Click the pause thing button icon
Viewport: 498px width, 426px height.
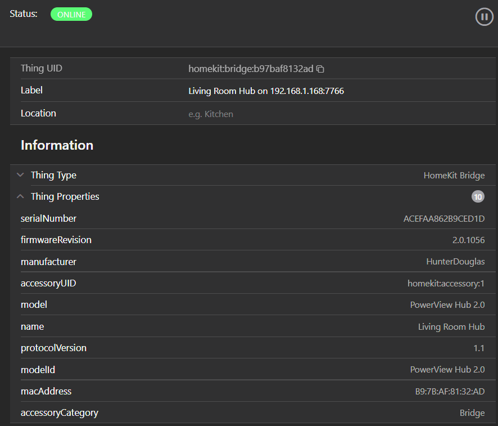(484, 17)
